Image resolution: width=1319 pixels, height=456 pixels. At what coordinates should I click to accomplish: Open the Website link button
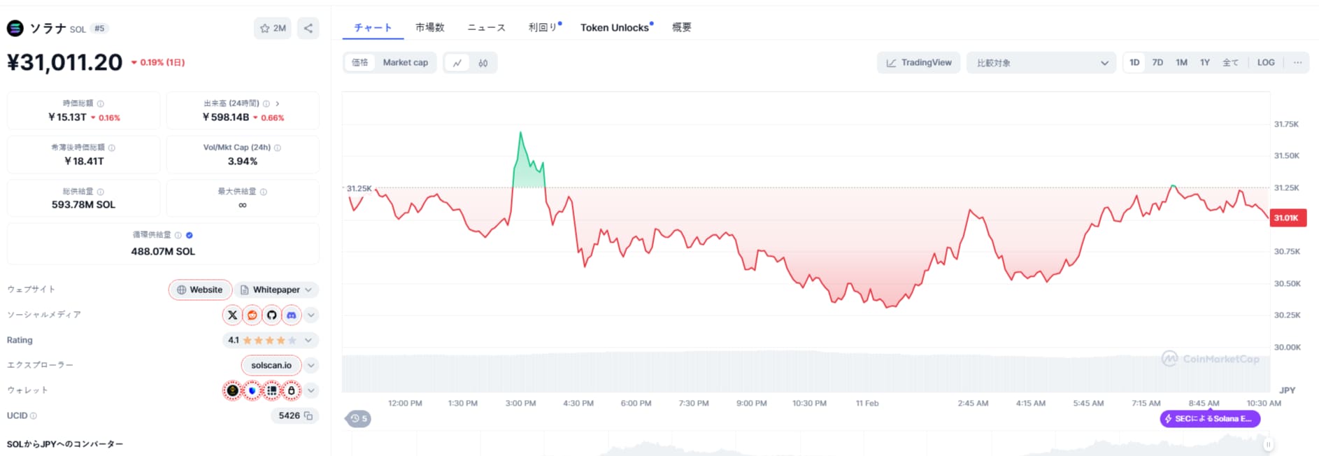[x=200, y=290]
